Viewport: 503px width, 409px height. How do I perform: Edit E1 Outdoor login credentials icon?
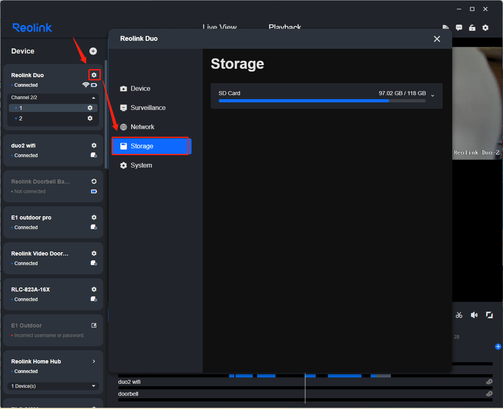pos(94,325)
